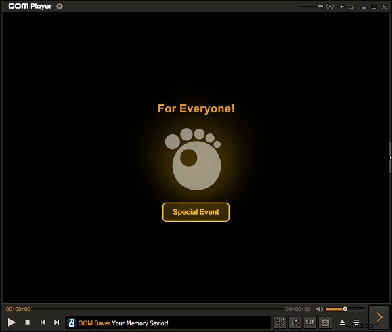The image size is (392, 332).
Task: Click the total duration time display
Action: (298, 309)
